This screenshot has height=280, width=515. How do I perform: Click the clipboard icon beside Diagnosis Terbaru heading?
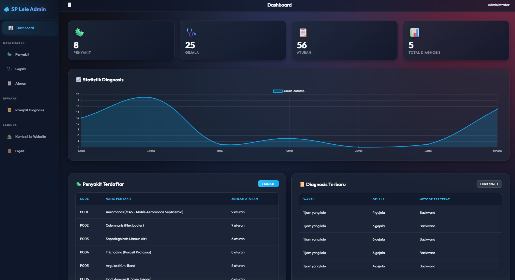point(302,184)
